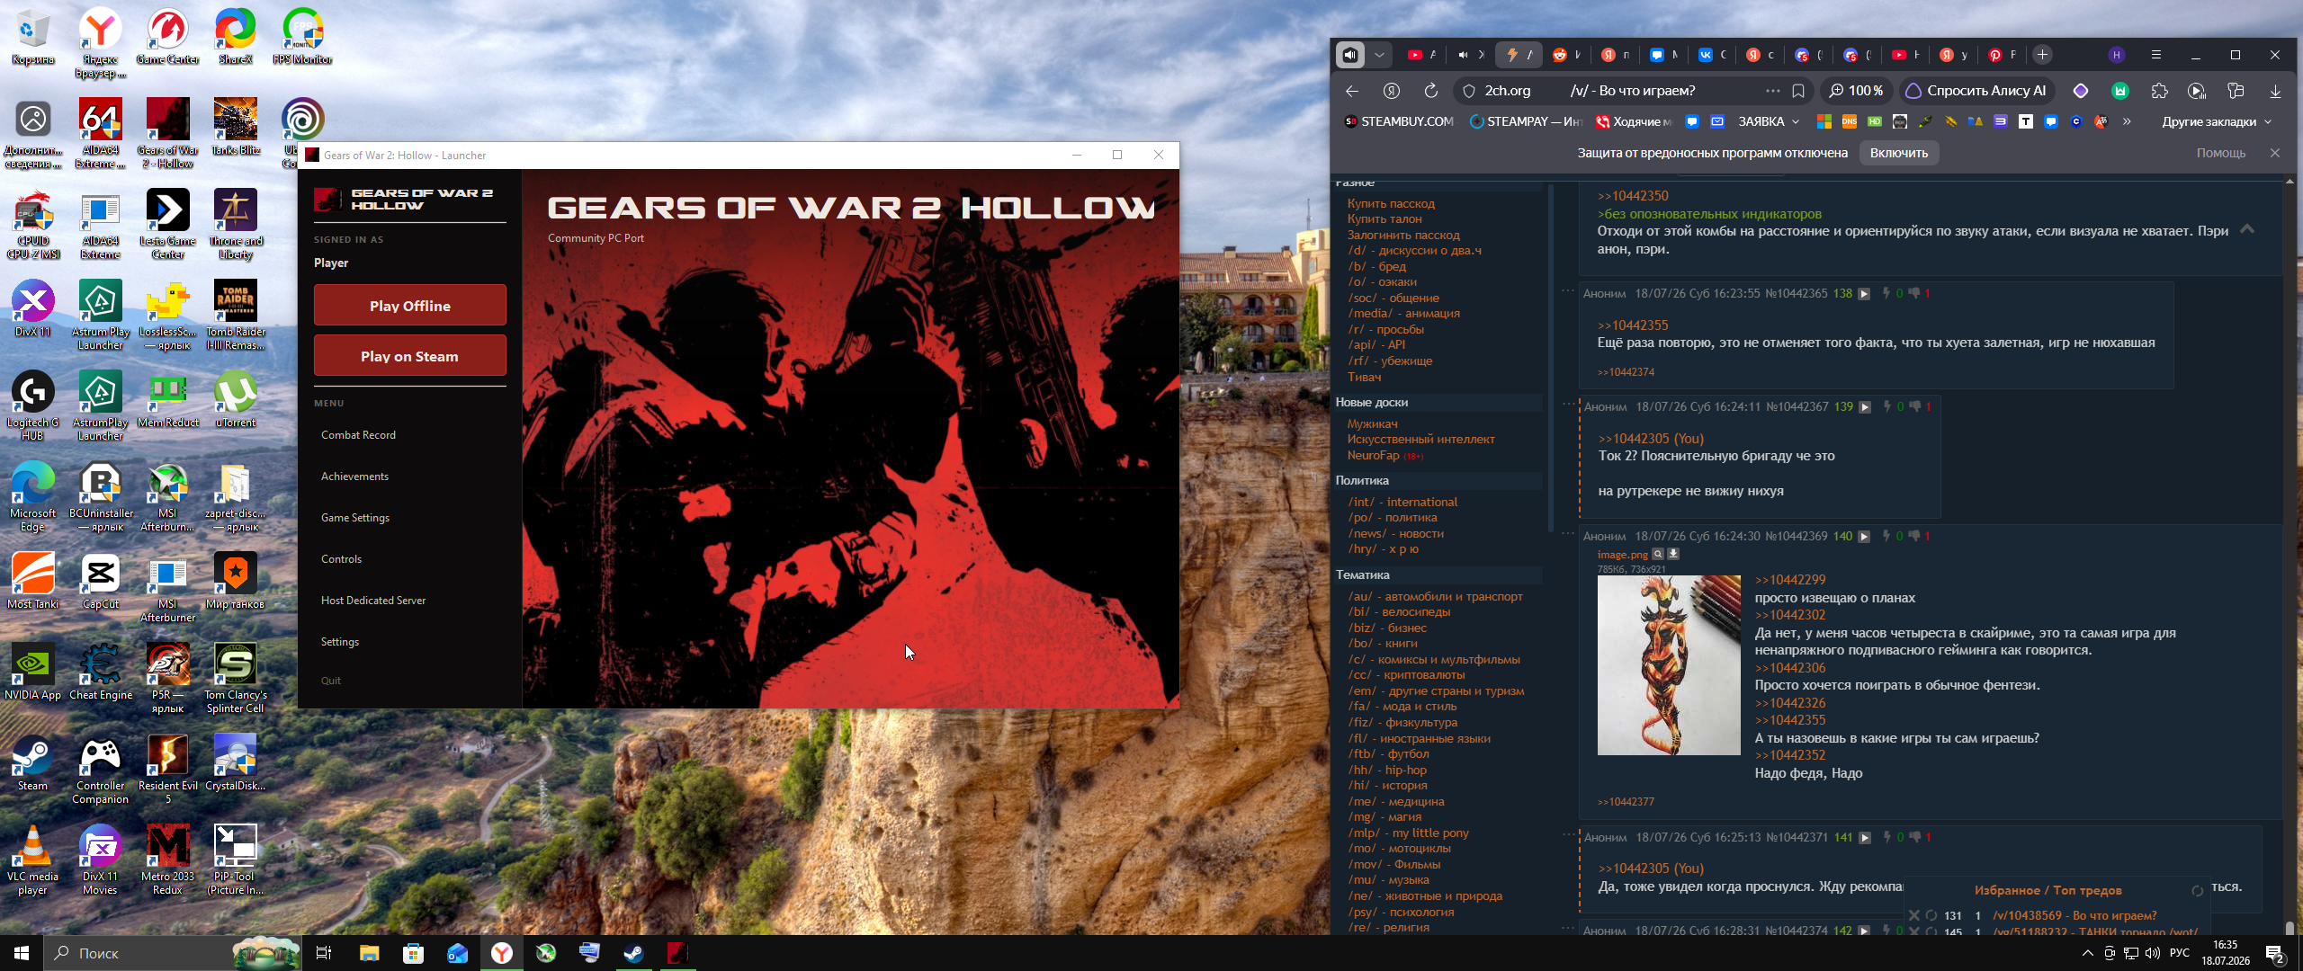Open the STEAMPAY bookmark
Viewport: 2303px width, 971px height.
click(1526, 121)
